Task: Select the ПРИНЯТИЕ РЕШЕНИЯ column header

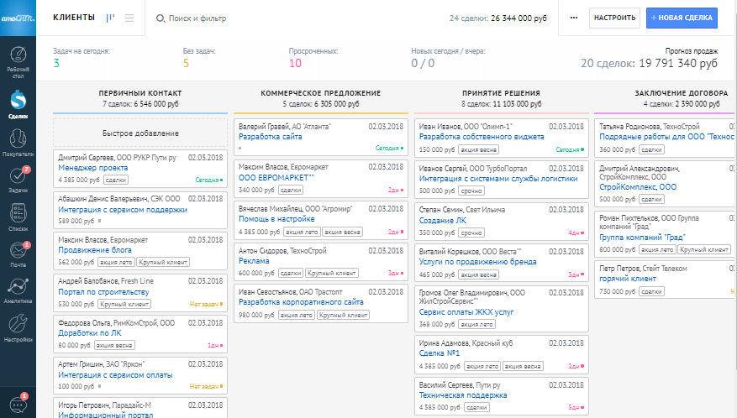Action: (501, 93)
